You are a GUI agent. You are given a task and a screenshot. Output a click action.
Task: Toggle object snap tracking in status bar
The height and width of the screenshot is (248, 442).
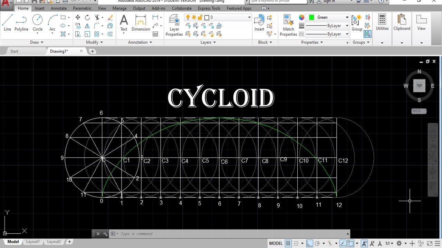click(343, 243)
